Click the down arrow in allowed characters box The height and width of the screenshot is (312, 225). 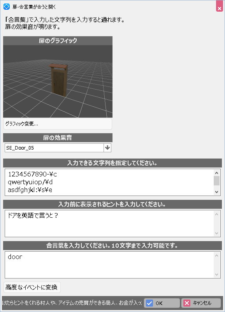(x=217, y=192)
